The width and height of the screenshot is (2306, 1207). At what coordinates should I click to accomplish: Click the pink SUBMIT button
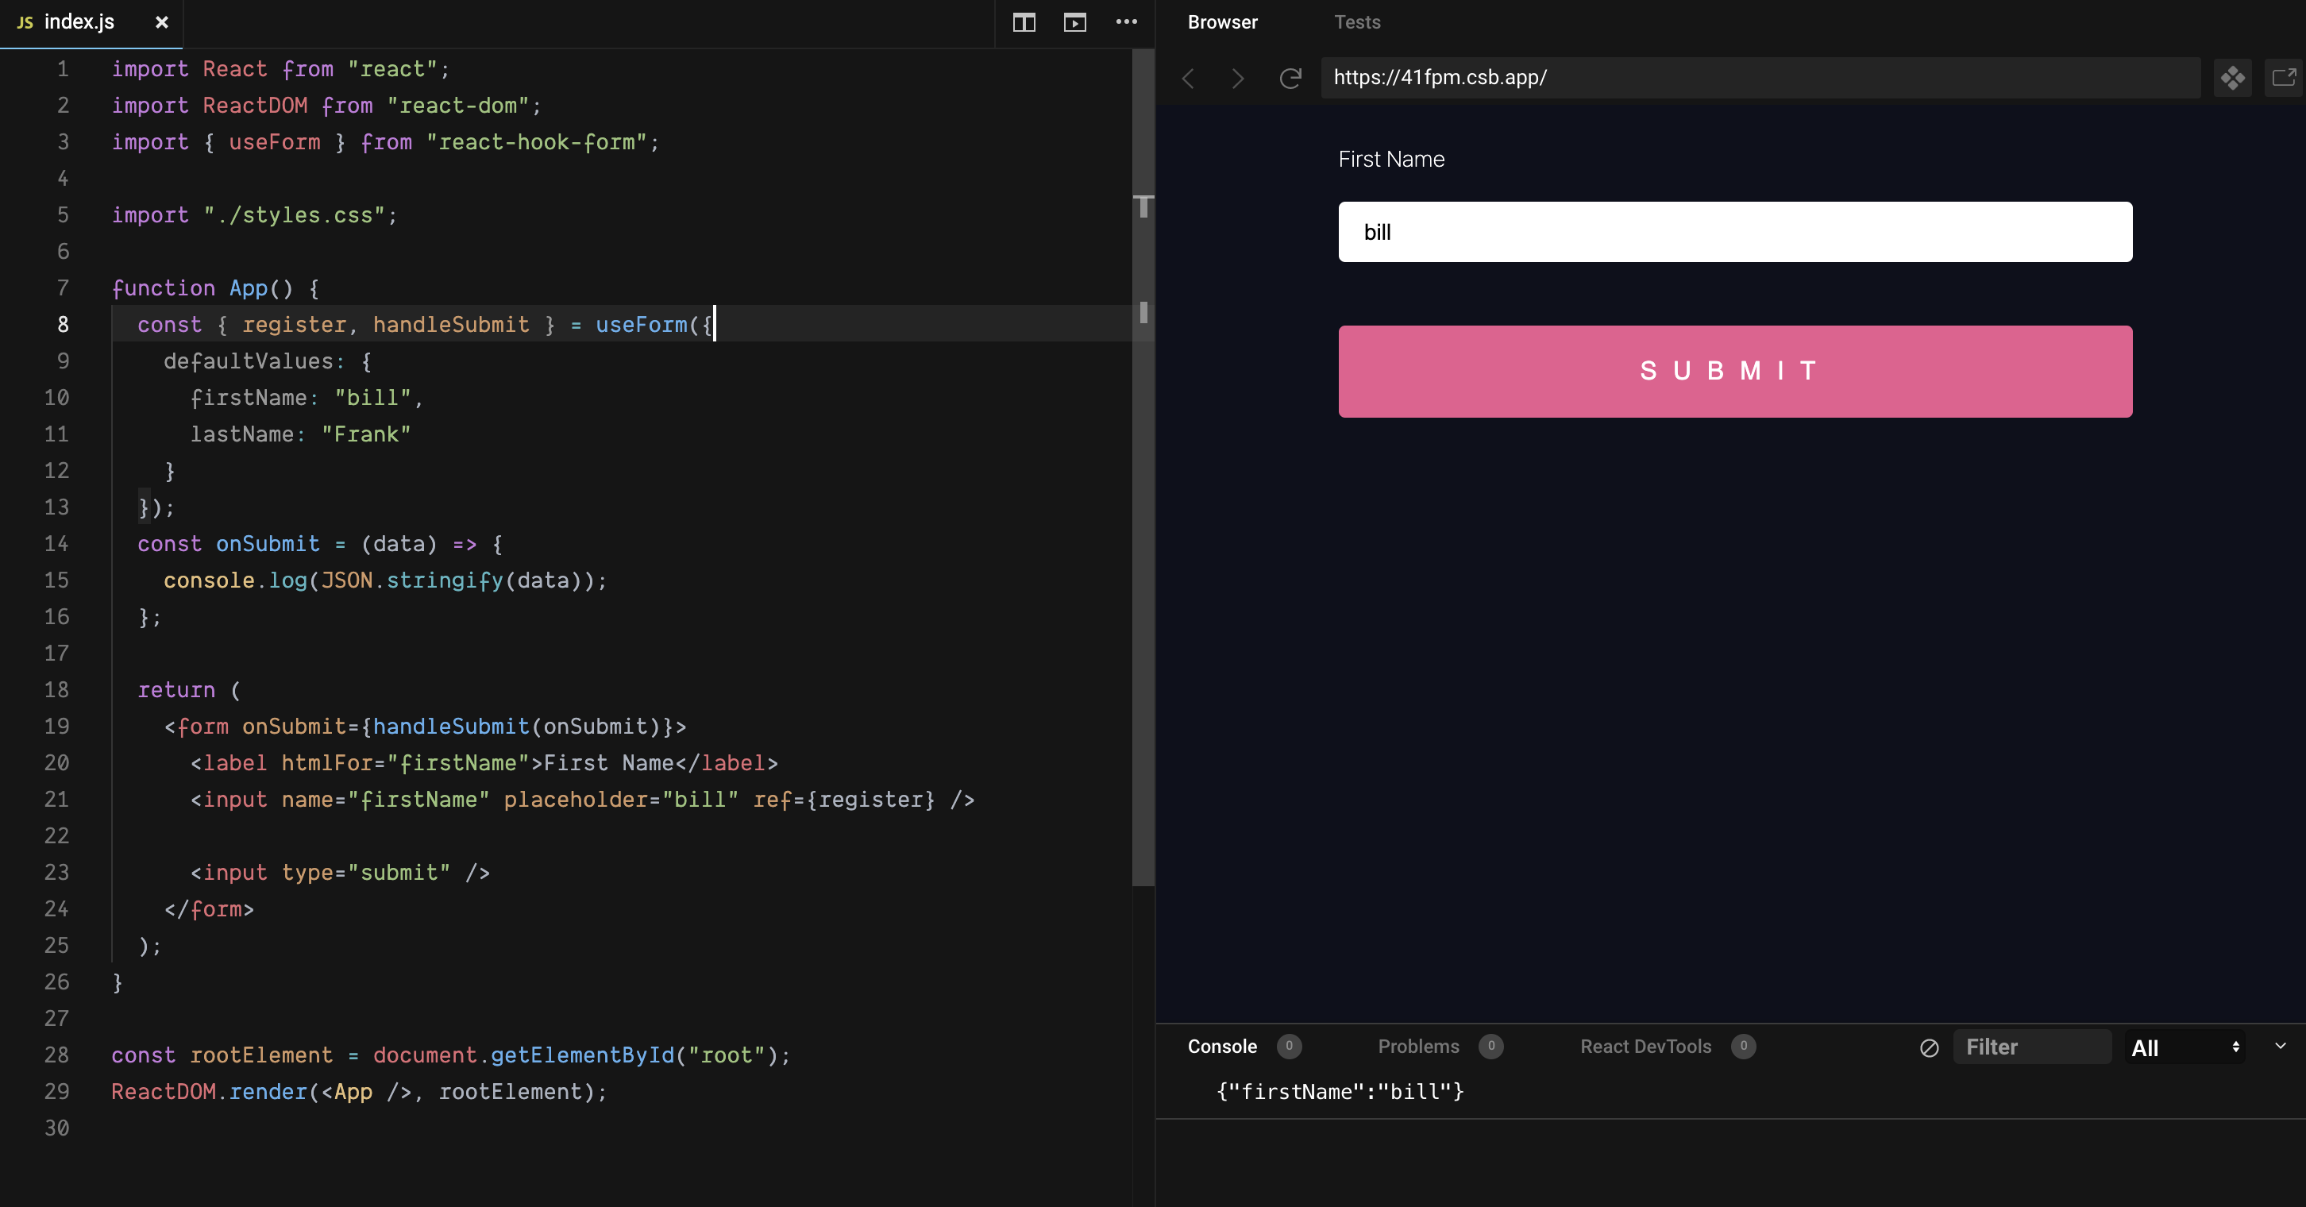1733,371
